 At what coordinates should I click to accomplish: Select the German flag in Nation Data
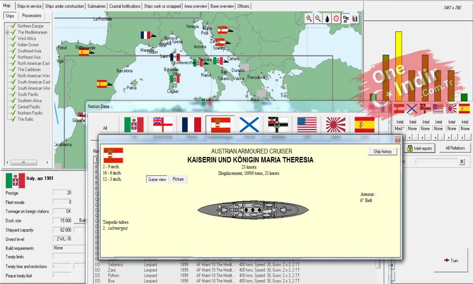(278, 125)
